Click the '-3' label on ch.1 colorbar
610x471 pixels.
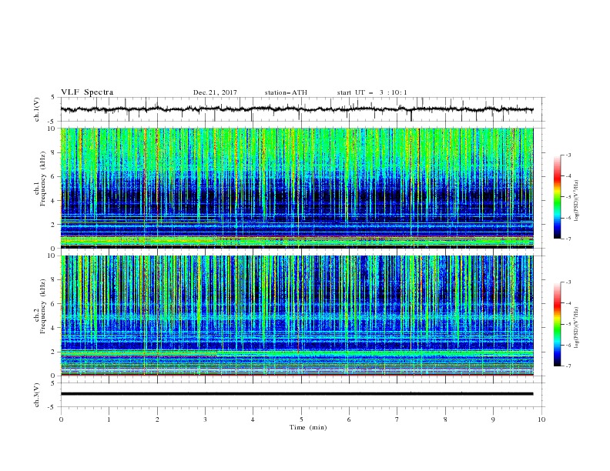pos(568,155)
